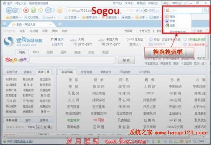The image size is (211, 145).
Task: Click the horizontal scrollbar at page bottom
Action: coord(98,136)
